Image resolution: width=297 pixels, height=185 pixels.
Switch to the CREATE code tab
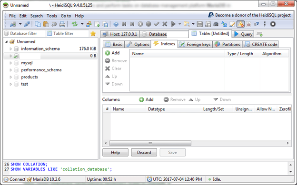click(261, 44)
